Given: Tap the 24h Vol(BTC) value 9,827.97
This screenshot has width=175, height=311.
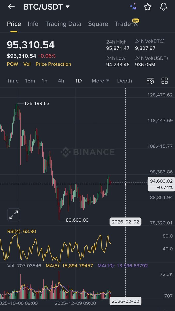Looking at the screenshot, I should point(145,48).
